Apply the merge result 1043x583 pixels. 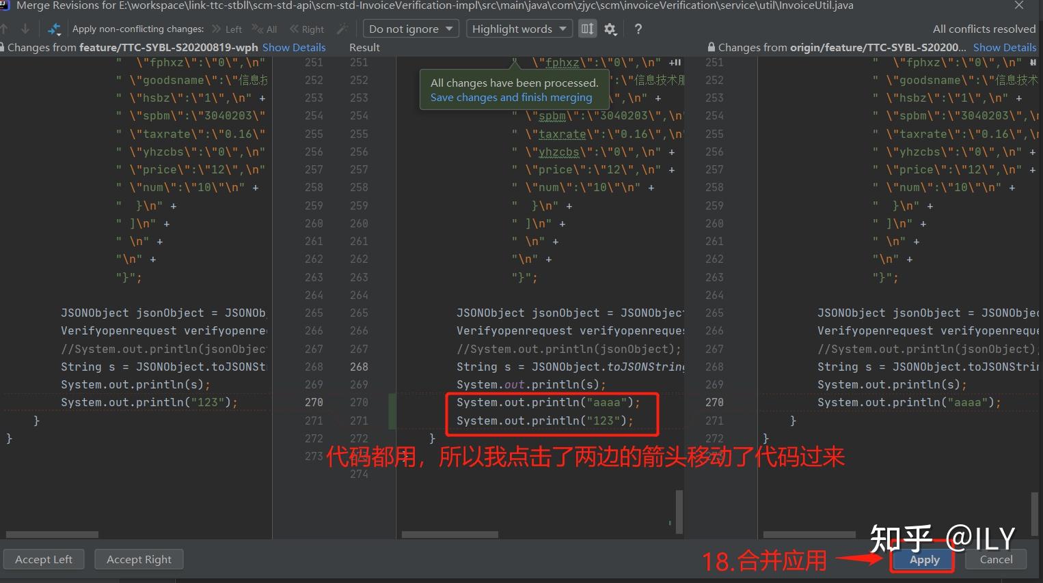(x=924, y=559)
